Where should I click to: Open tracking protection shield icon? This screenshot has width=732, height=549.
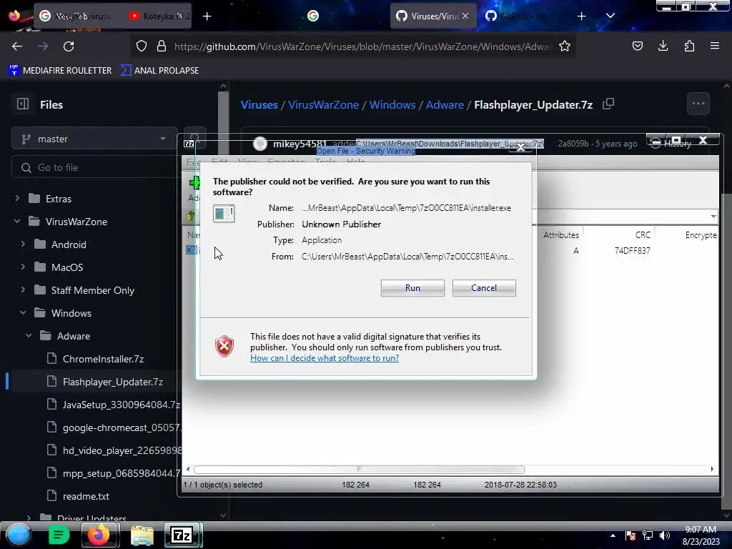(142, 46)
